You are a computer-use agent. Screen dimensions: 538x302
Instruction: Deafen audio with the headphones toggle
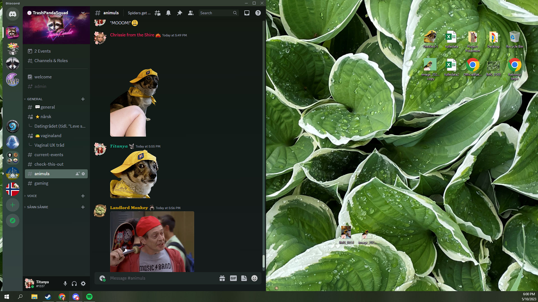point(74,284)
